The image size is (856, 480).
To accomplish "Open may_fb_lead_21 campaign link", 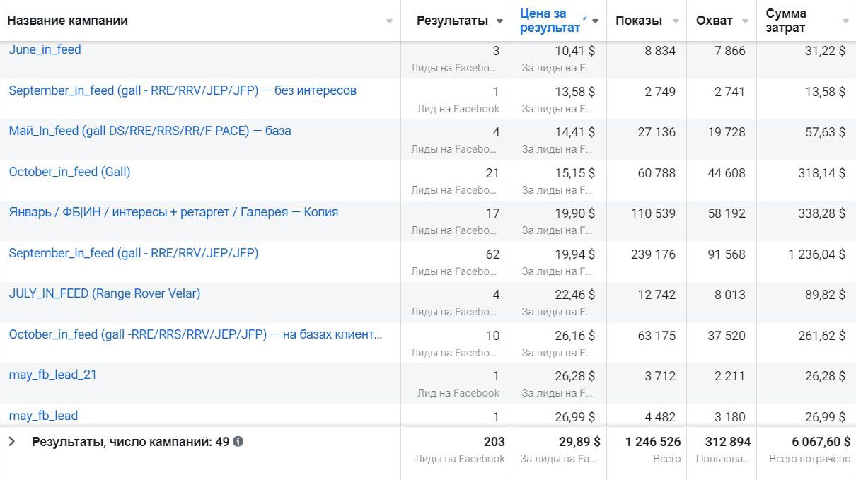I will tap(52, 375).
